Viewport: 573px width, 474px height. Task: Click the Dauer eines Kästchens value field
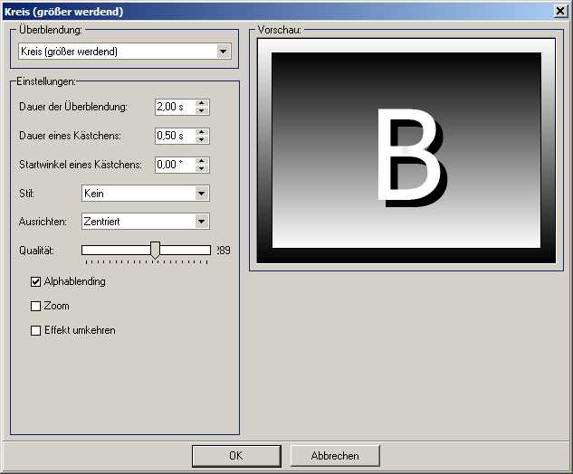175,137
